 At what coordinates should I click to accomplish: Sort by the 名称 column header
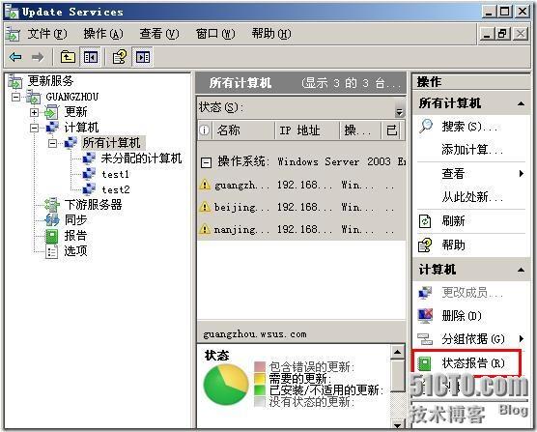(243, 130)
